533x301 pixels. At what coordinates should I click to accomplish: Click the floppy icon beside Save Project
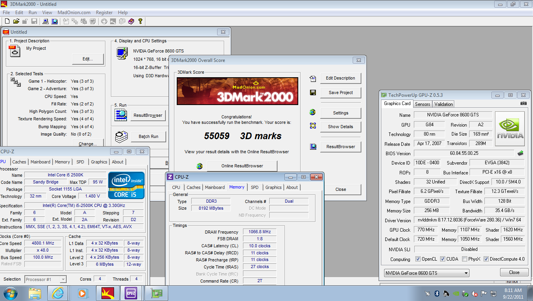coord(313,92)
